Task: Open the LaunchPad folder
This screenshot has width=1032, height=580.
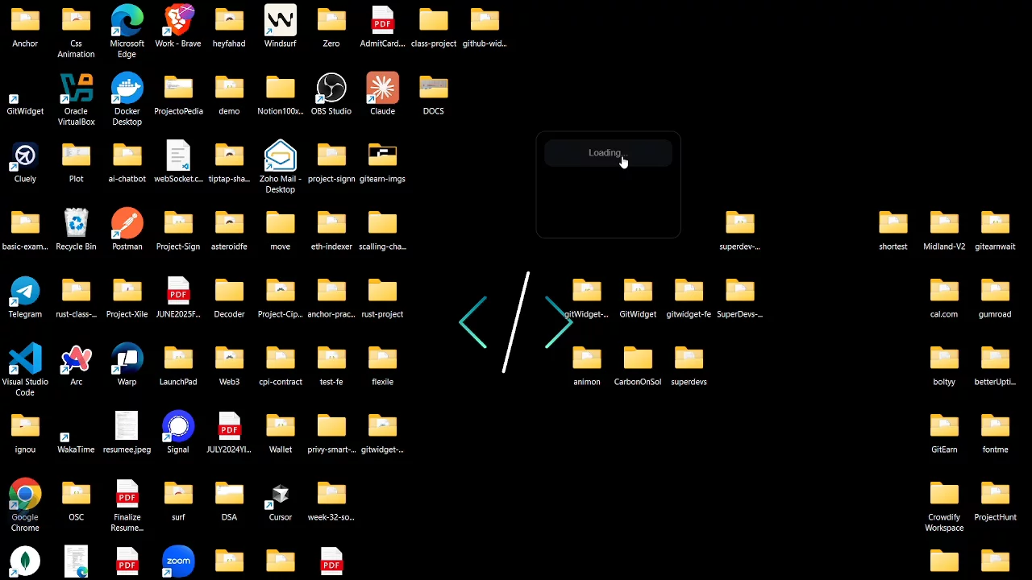Action: 178,359
